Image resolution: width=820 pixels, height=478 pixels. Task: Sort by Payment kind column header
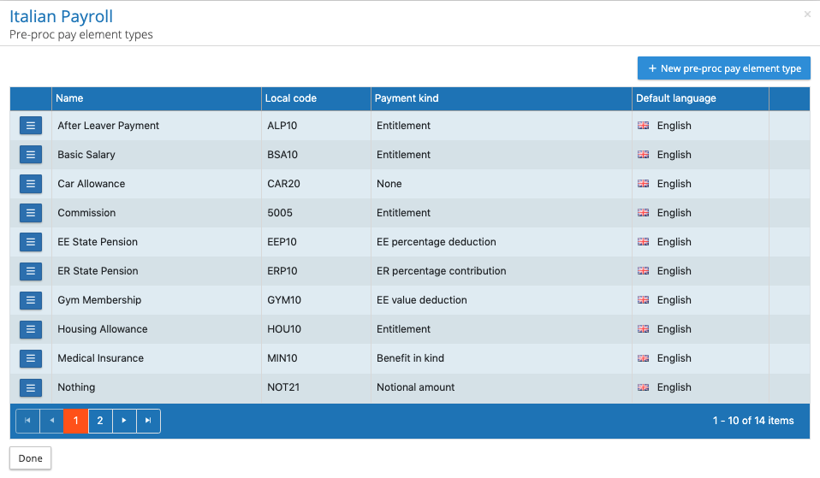point(407,98)
